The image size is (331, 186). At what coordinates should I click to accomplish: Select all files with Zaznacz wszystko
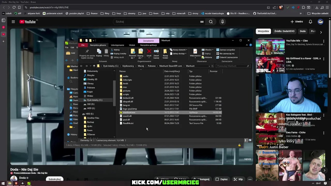[225, 50]
